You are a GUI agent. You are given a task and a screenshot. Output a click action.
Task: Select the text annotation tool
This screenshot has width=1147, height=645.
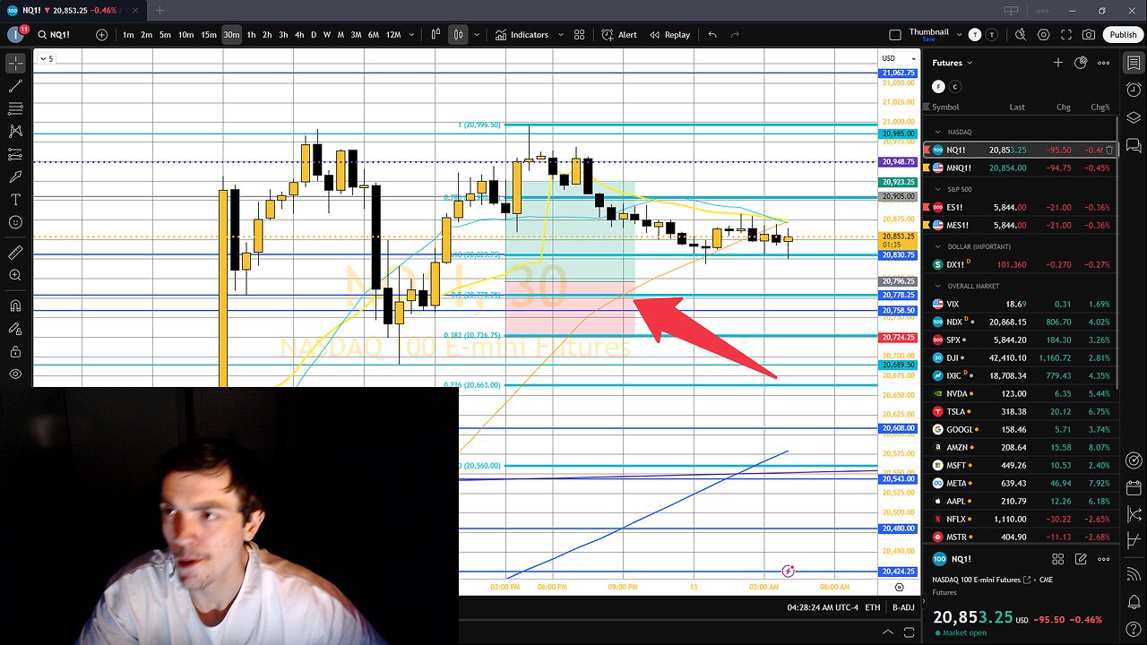coord(15,199)
